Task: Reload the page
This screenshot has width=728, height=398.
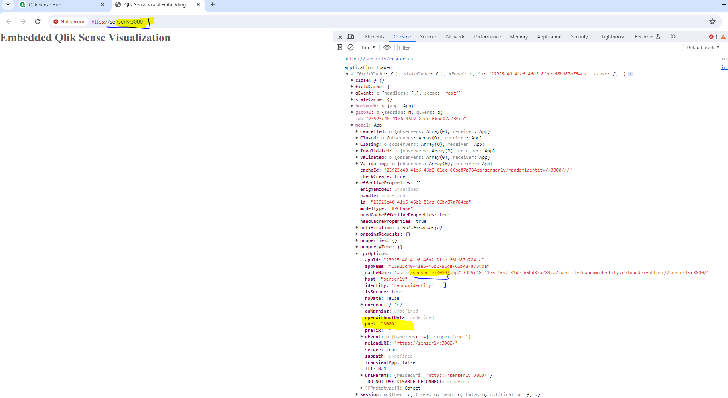Action: (38, 22)
